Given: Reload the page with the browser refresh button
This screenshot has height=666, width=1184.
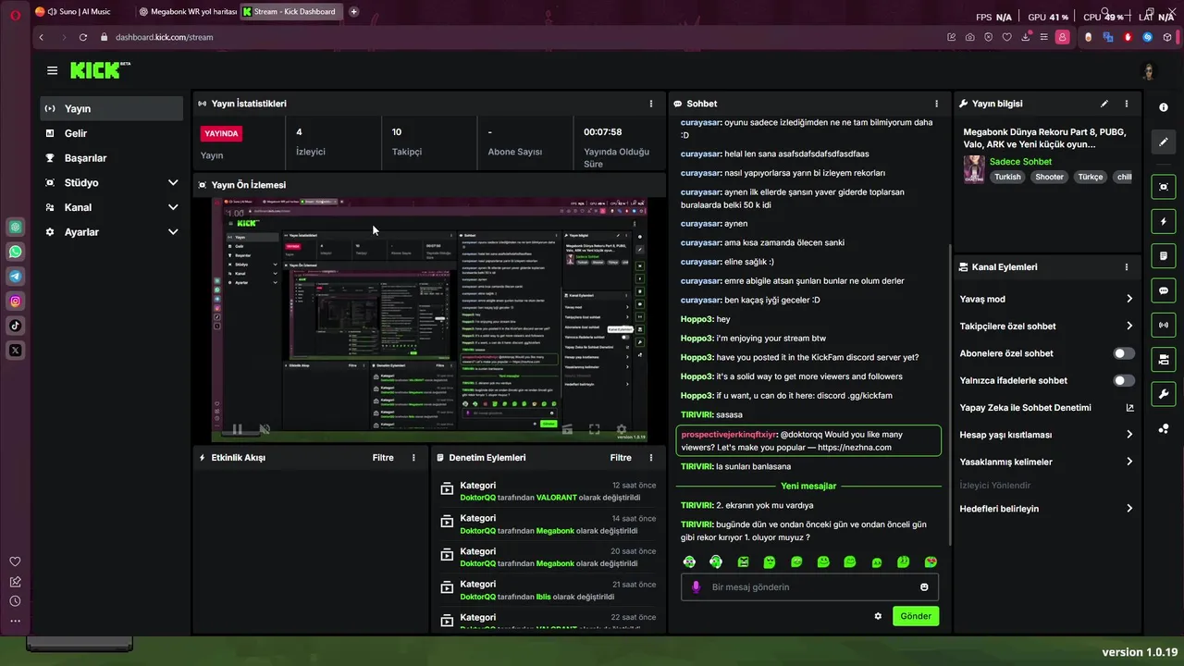Looking at the screenshot, I should coord(83,37).
